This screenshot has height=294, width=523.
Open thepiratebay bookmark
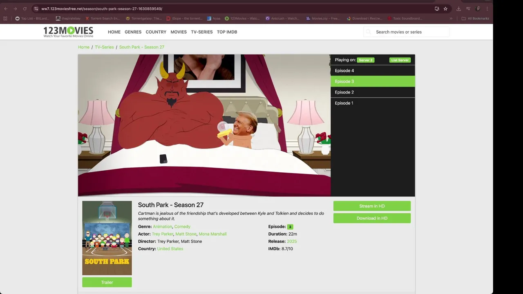[68, 18]
